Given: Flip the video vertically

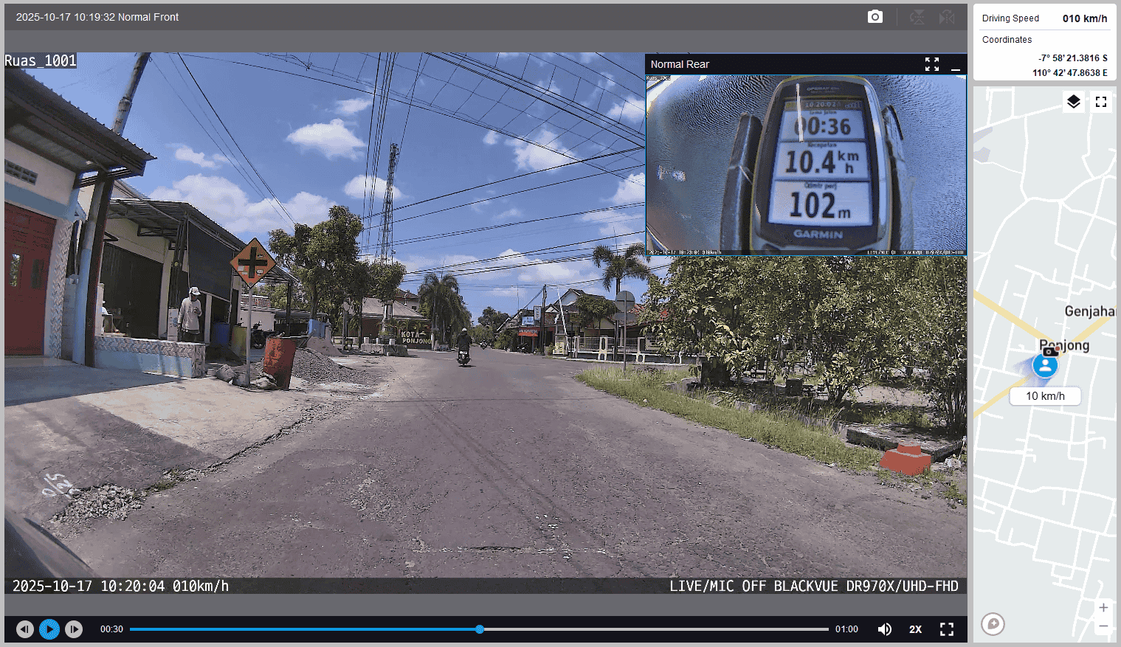Looking at the screenshot, I should (917, 17).
